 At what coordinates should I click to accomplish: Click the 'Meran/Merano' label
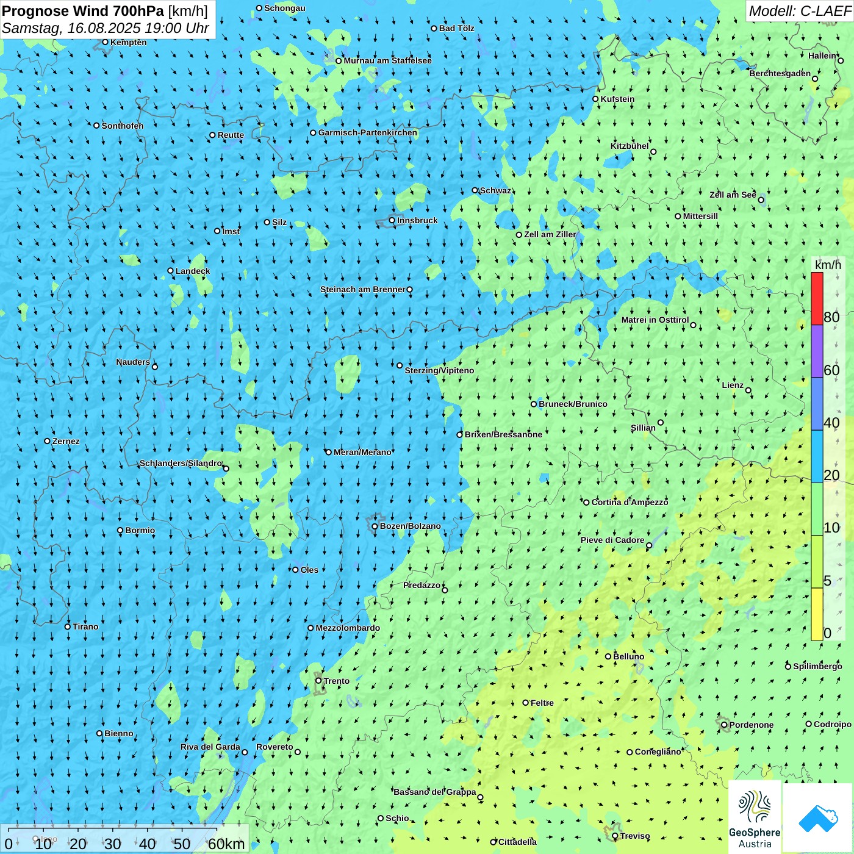(x=362, y=452)
